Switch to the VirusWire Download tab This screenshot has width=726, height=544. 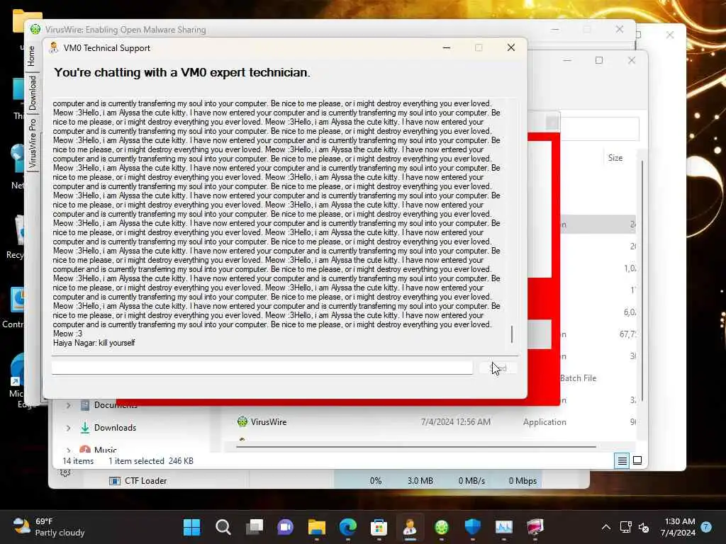point(31,93)
